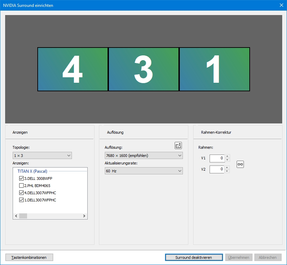Click the Rahmen-Korrektur panel heading

(216, 132)
